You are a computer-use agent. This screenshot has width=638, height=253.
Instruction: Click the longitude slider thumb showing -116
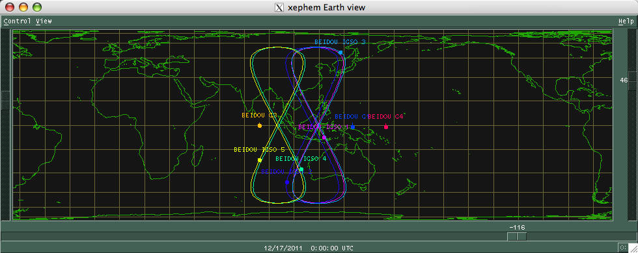pyautogui.click(x=517, y=236)
